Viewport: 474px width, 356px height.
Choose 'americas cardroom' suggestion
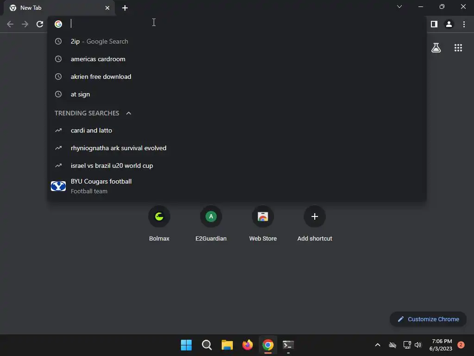(237, 59)
